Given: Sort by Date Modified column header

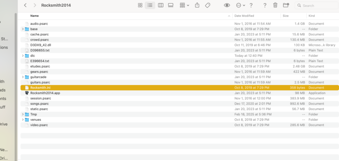Looking at the screenshot, I should pos(244,16).
